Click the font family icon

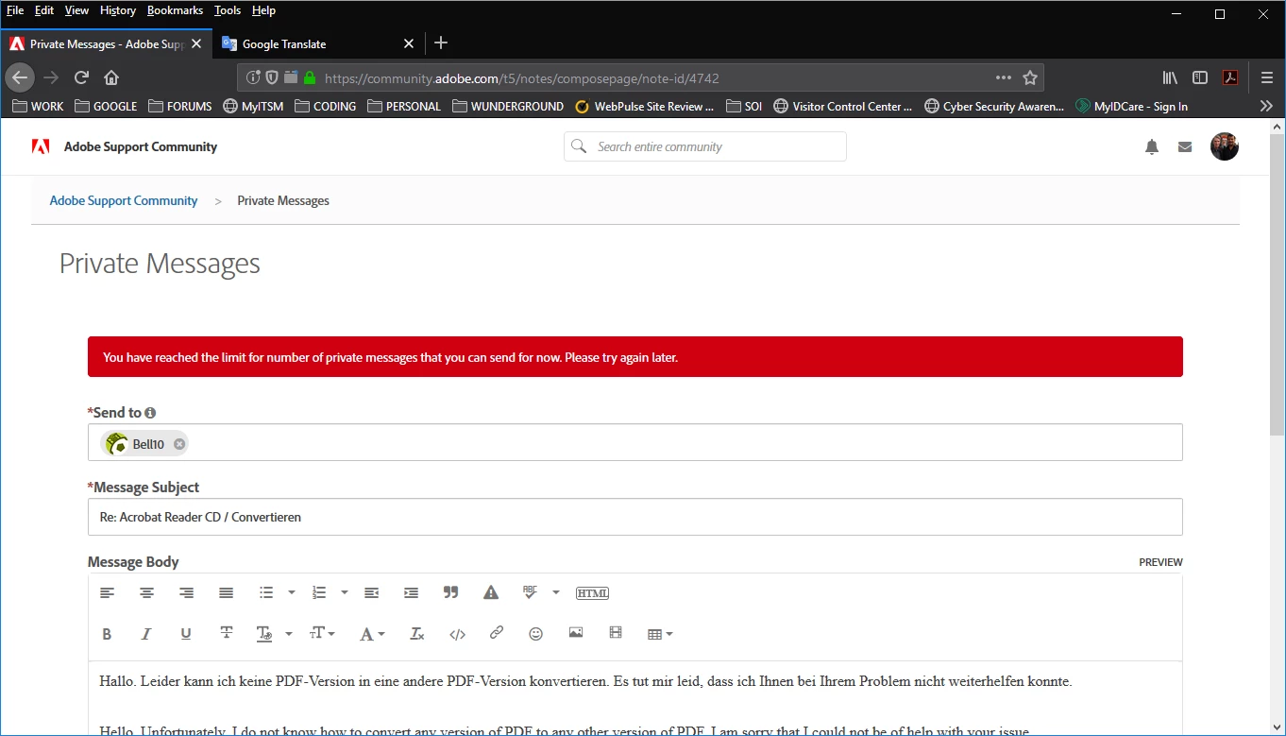click(x=265, y=634)
